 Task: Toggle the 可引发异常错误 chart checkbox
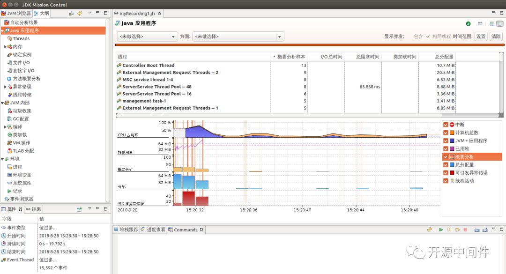[446, 173]
